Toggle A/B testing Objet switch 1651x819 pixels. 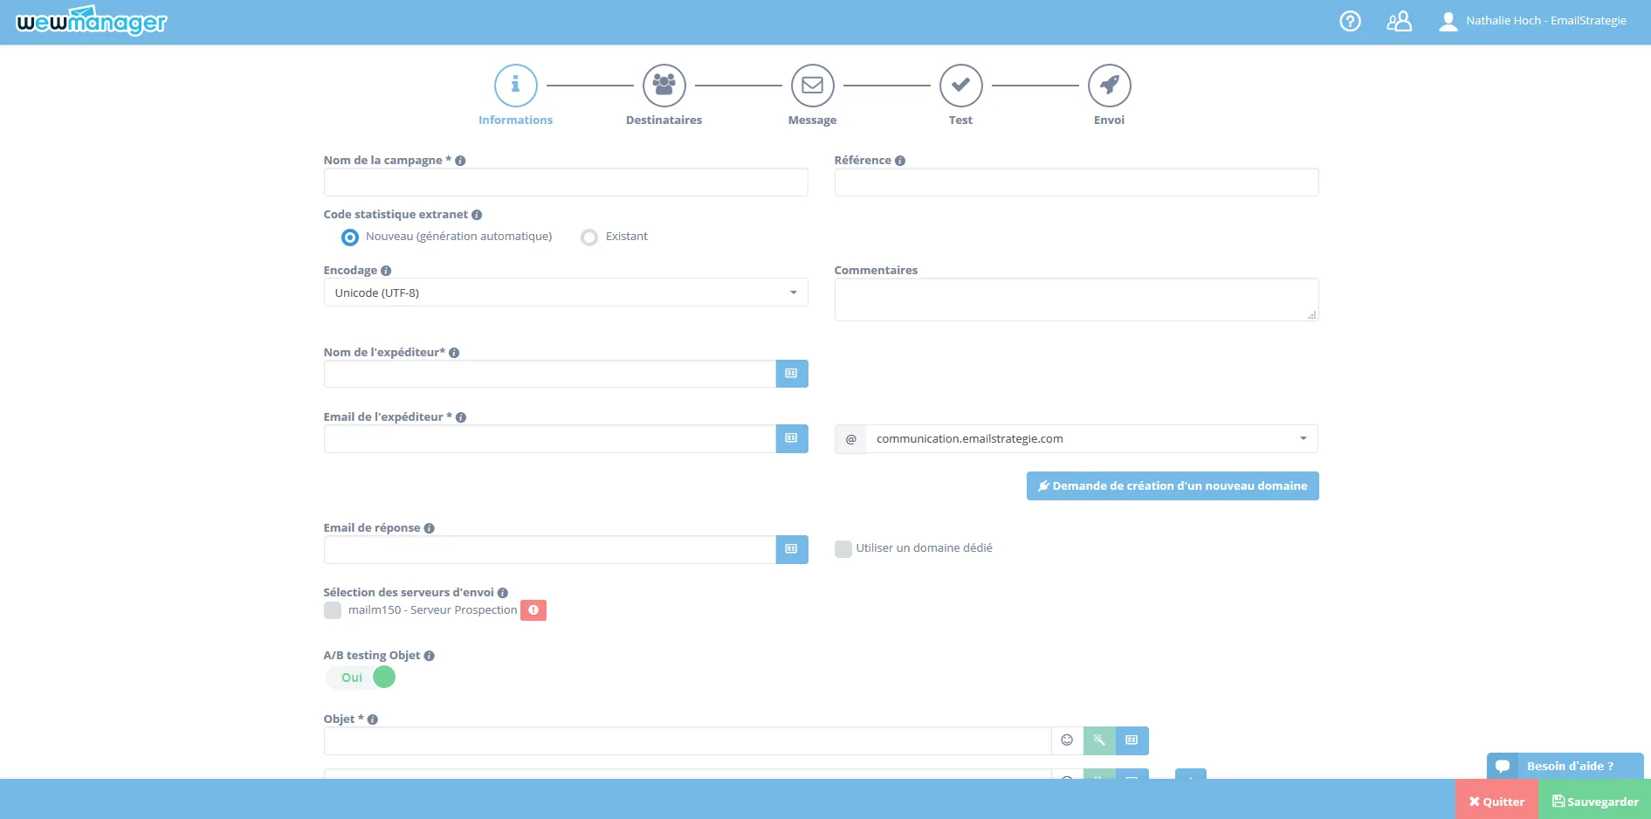click(x=361, y=678)
